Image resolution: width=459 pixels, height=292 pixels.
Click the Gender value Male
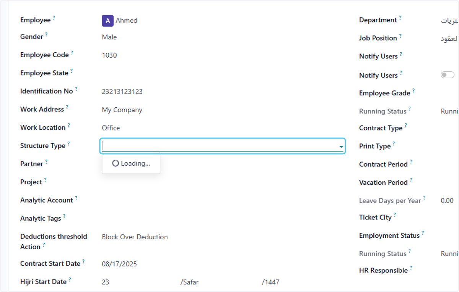pos(109,37)
